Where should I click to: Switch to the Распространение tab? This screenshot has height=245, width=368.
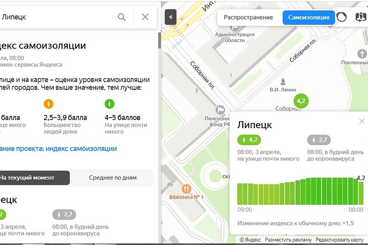[248, 17]
